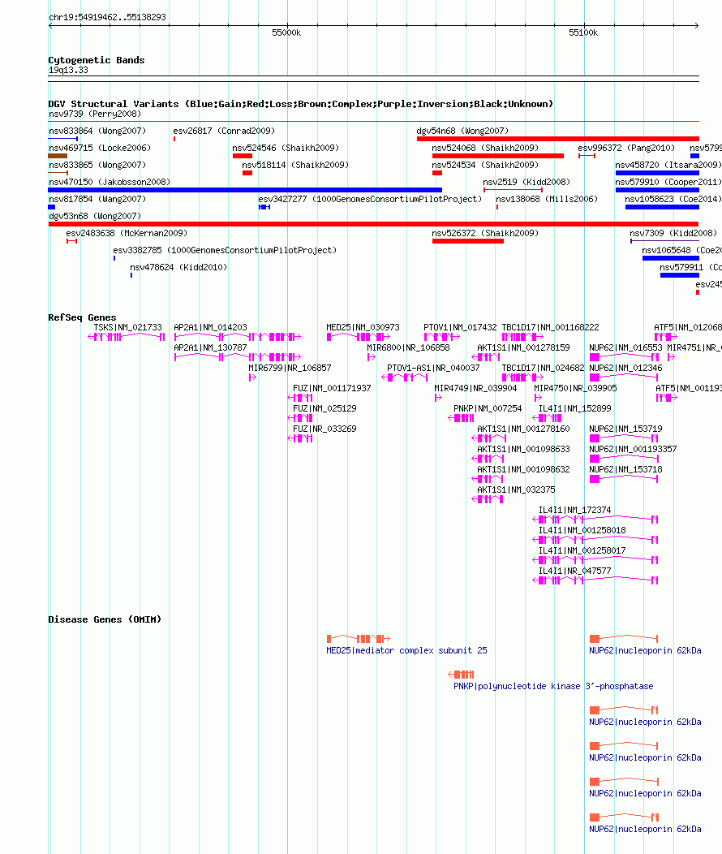Open the NUP62|NM_016553 transcript label
The width and height of the screenshot is (722, 854).
(x=625, y=347)
